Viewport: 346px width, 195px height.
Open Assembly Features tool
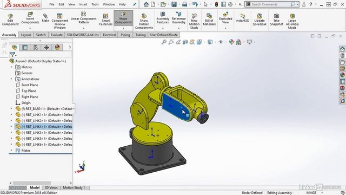tap(163, 18)
